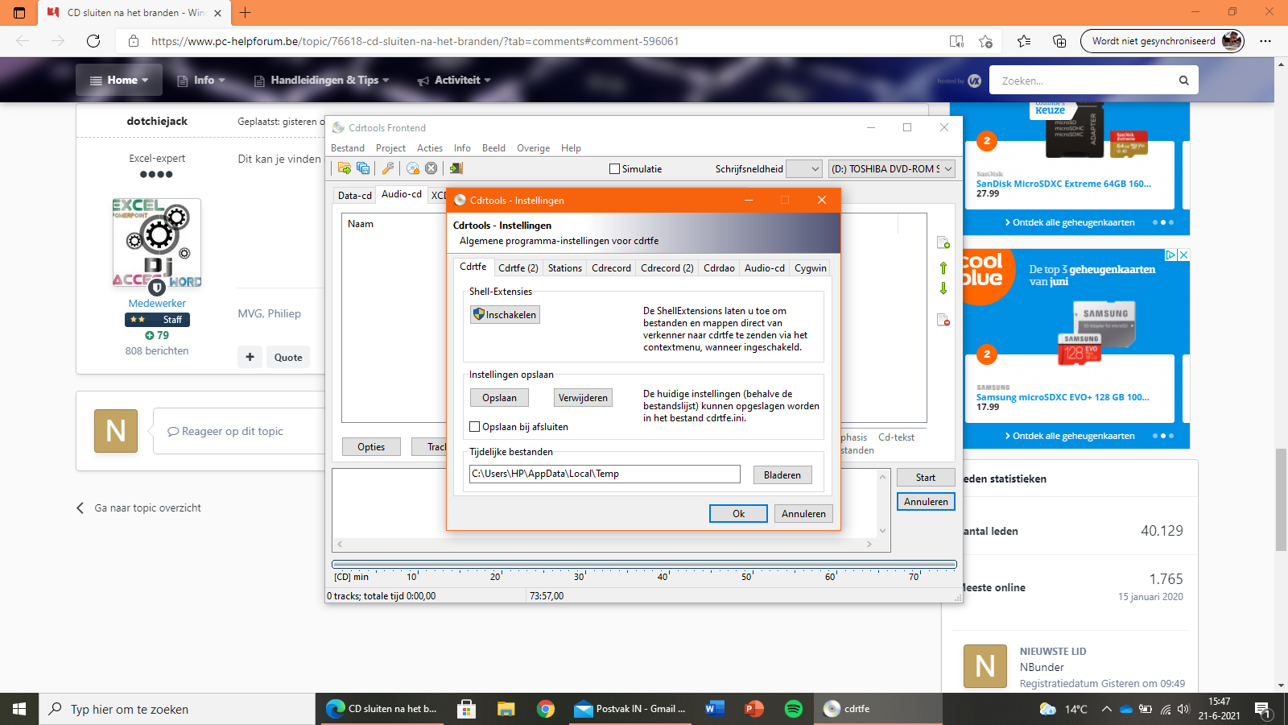Open the Schrijfsnelheid dropdown
Screen dimensions: 1288x725
click(x=803, y=169)
